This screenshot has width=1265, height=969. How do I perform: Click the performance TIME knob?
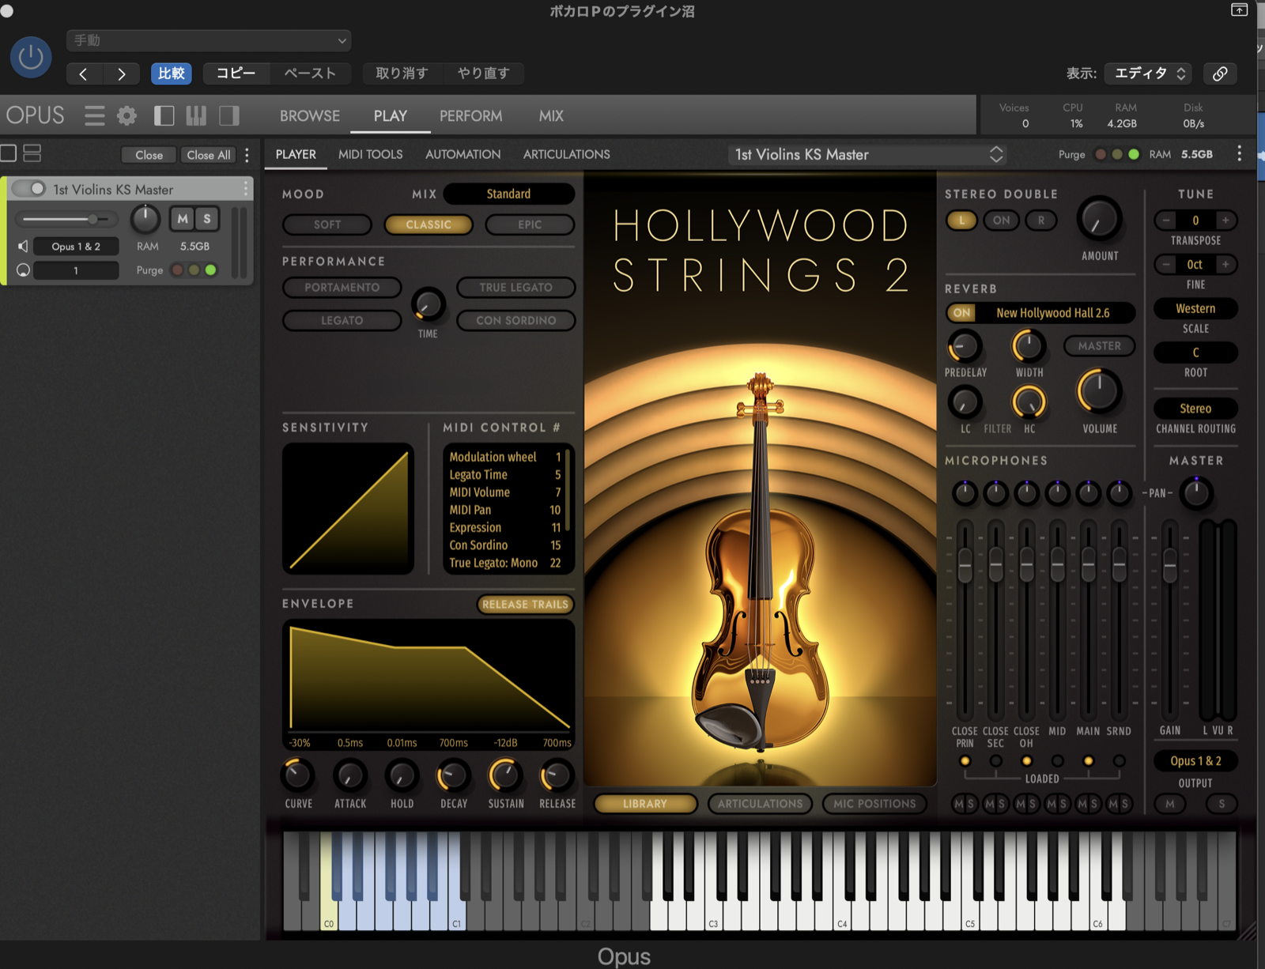tap(428, 304)
